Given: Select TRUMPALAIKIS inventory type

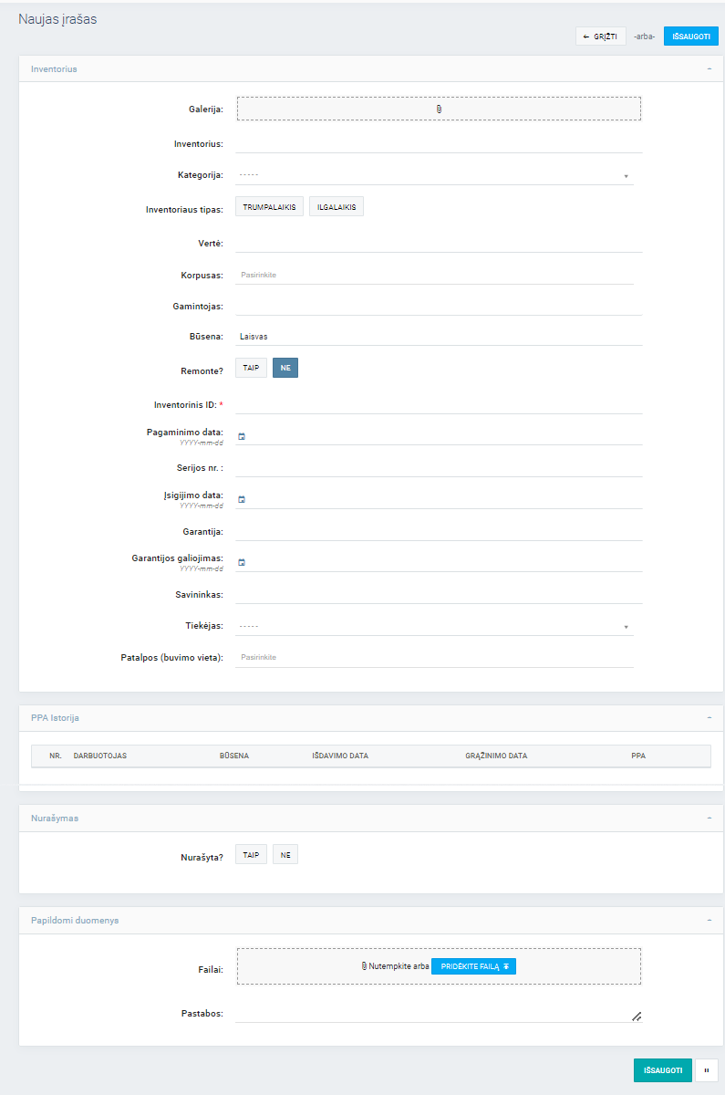Looking at the screenshot, I should (x=269, y=208).
